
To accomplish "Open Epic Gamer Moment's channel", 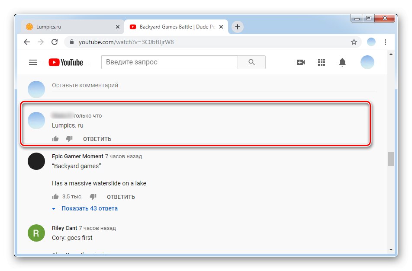I will [77, 156].
